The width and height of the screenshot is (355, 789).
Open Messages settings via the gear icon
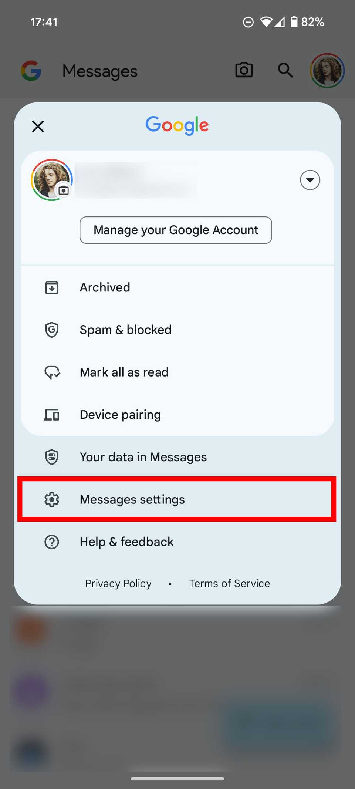point(52,499)
